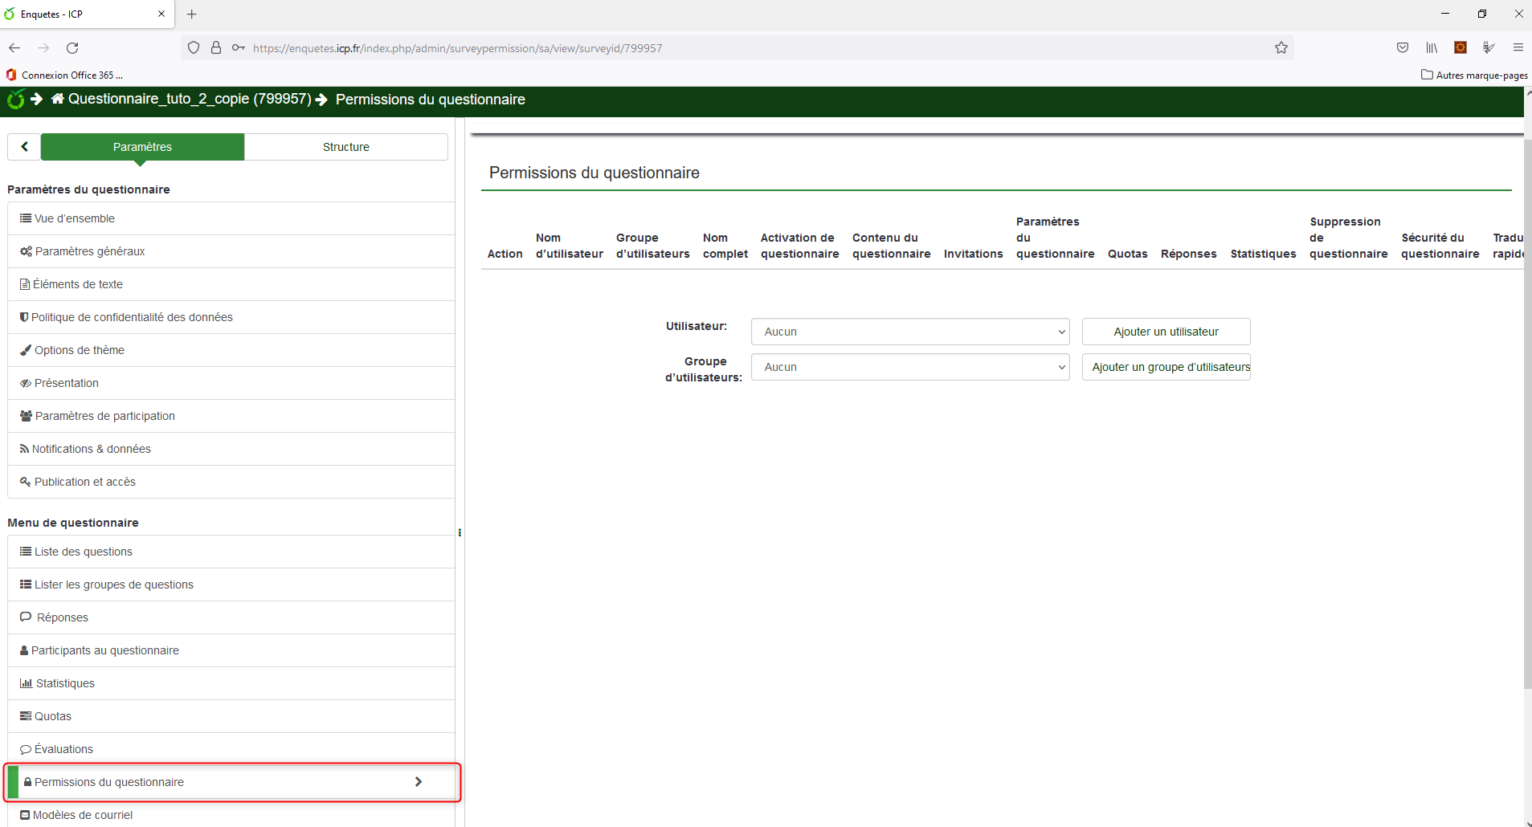Click Ajouter un utilisateur button
Image resolution: width=1532 pixels, height=827 pixels.
pos(1166,332)
